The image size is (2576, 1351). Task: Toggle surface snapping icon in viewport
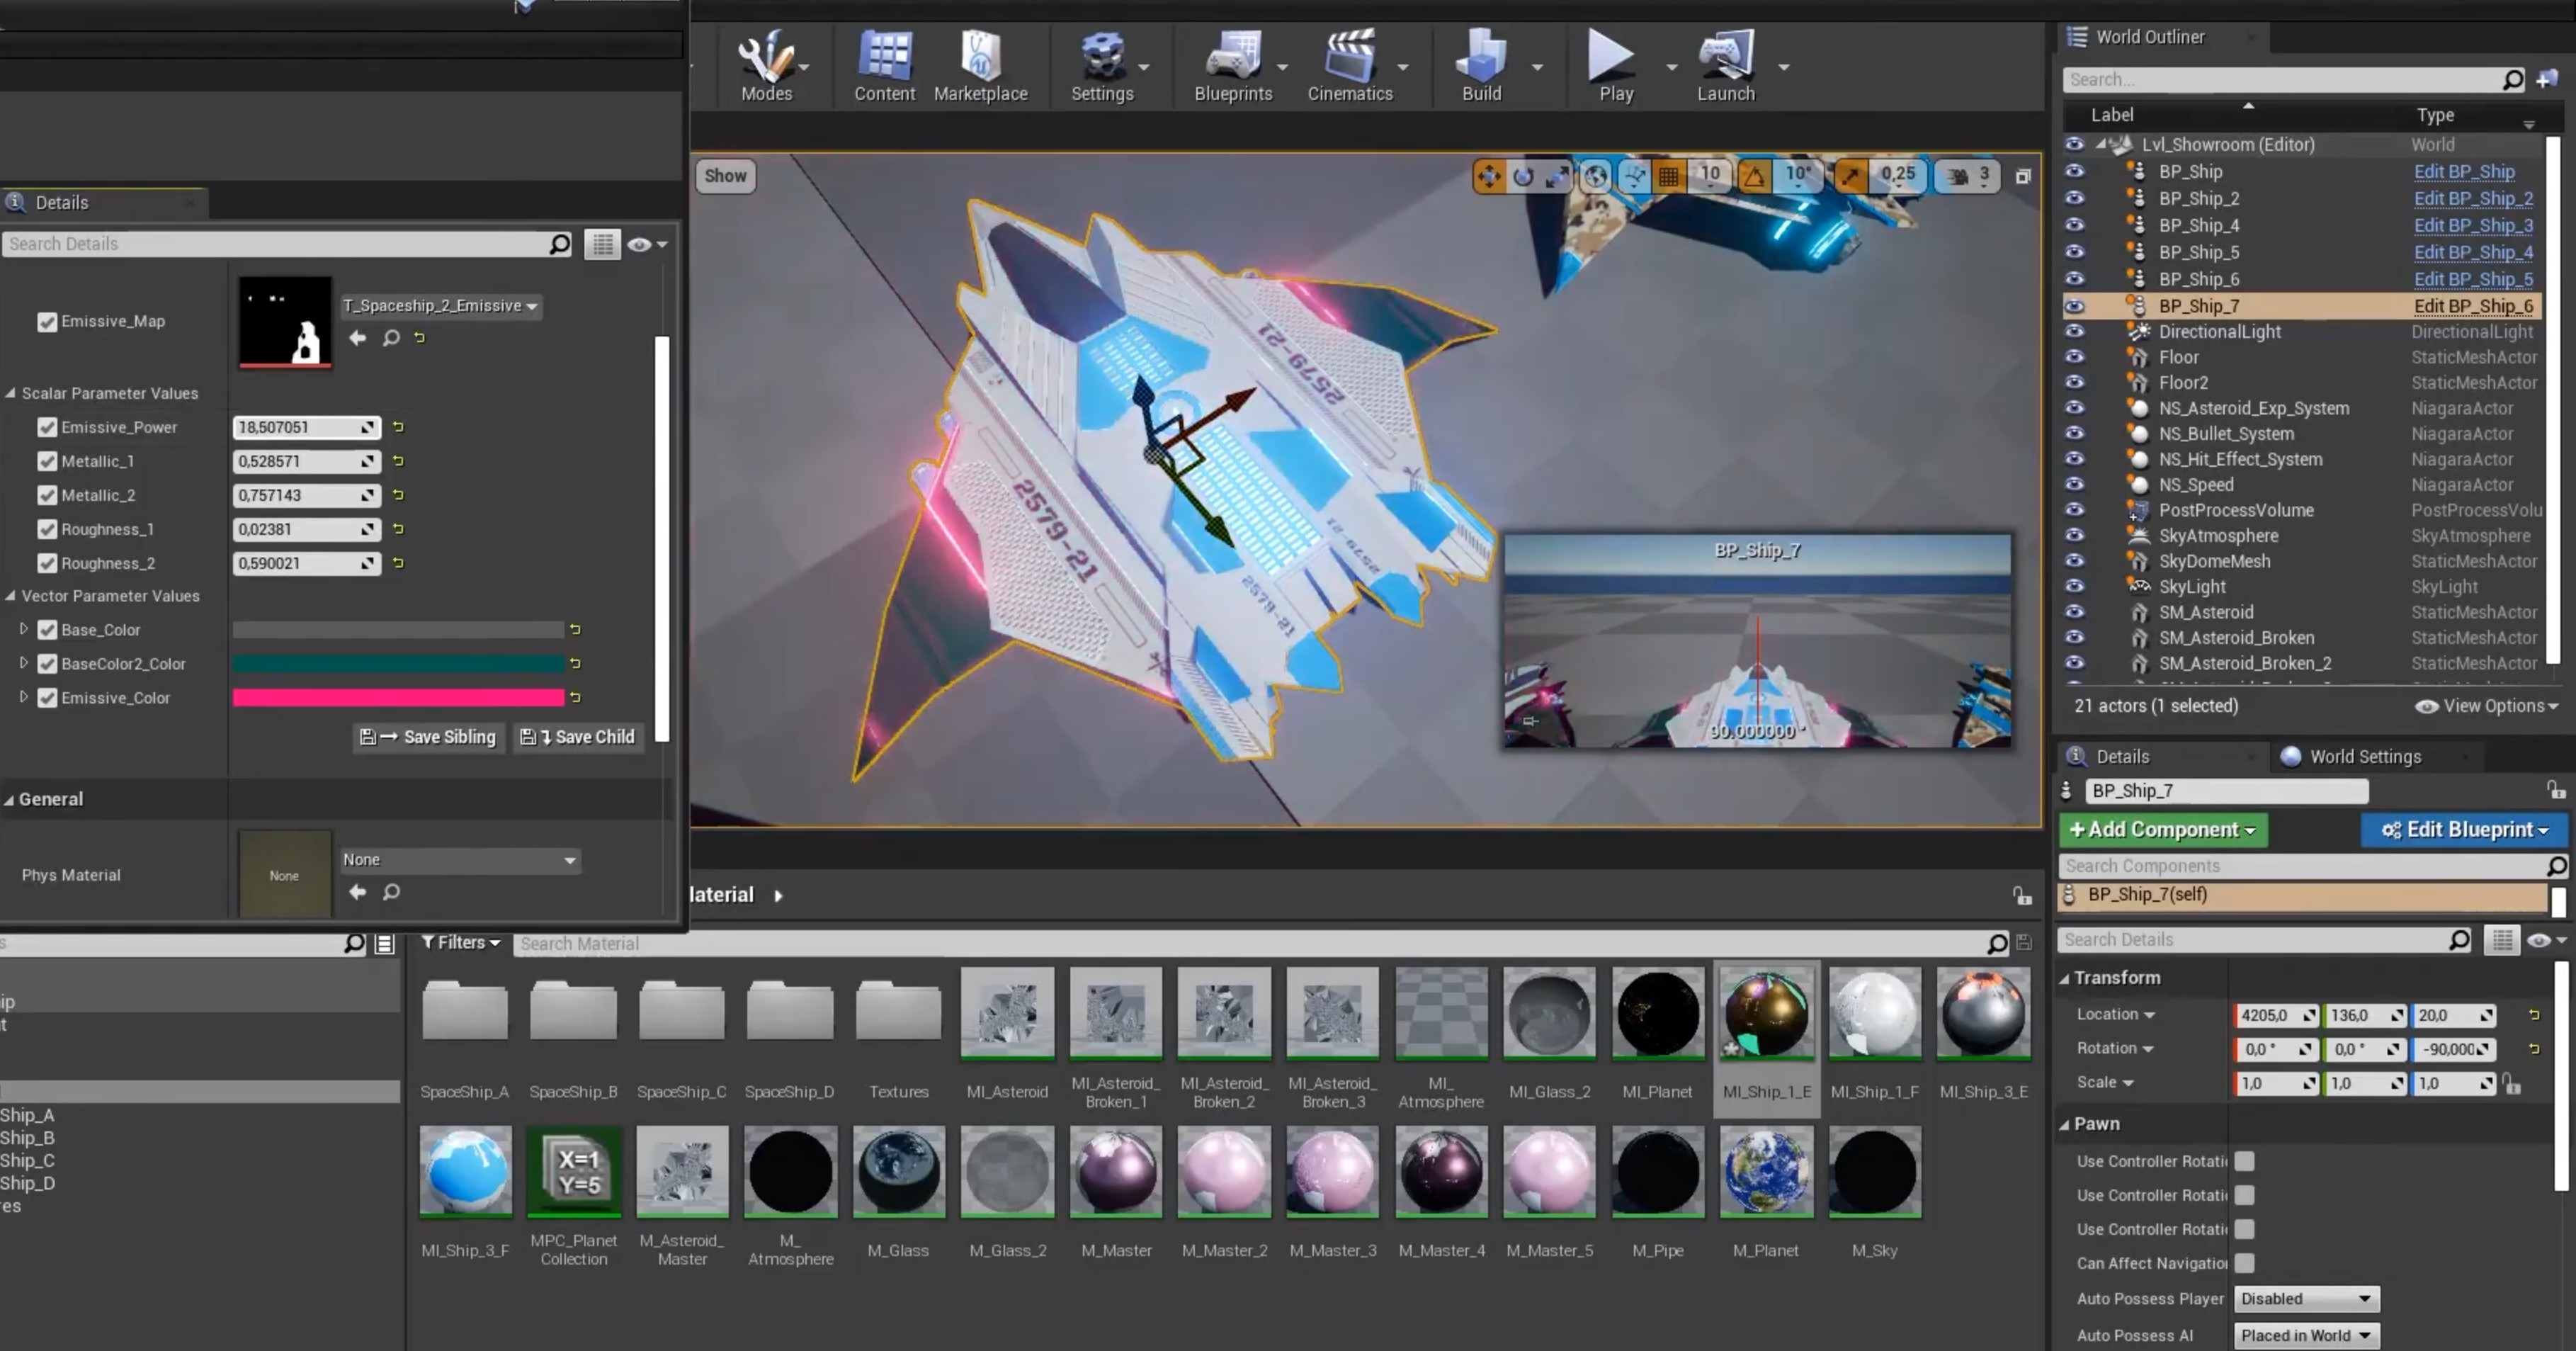coord(1634,176)
